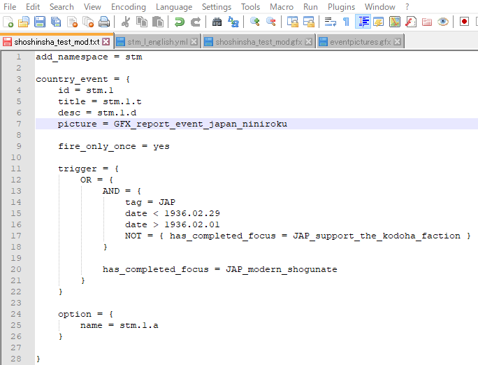Click the Open file folder icon
The height and width of the screenshot is (365, 478).
point(24,22)
